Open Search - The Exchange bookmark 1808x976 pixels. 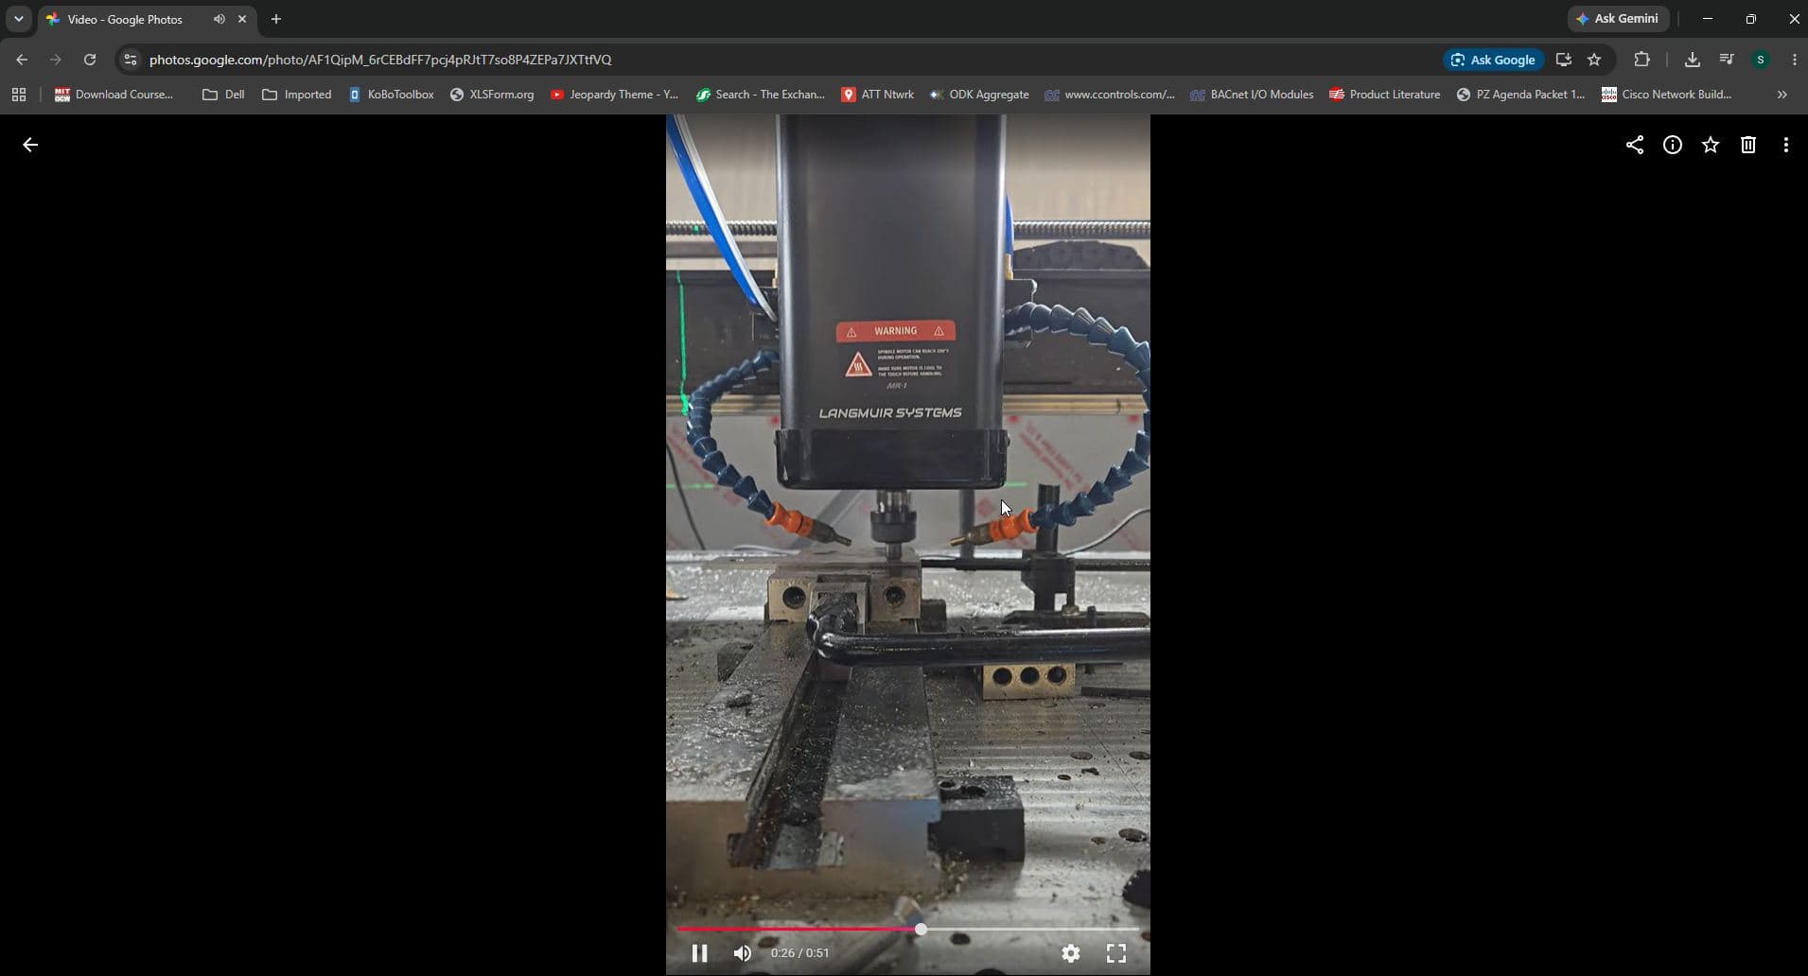761,95
